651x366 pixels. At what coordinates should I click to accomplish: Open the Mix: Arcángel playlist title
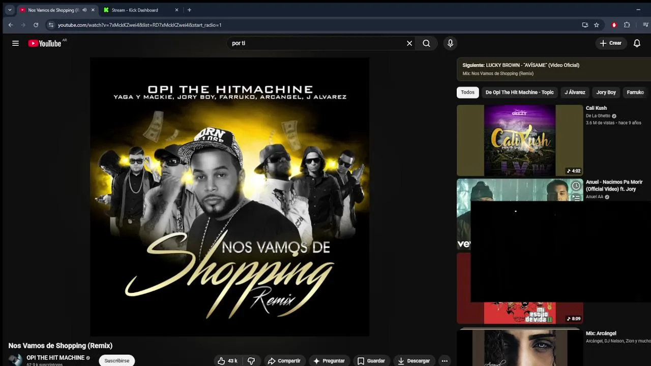pos(601,333)
